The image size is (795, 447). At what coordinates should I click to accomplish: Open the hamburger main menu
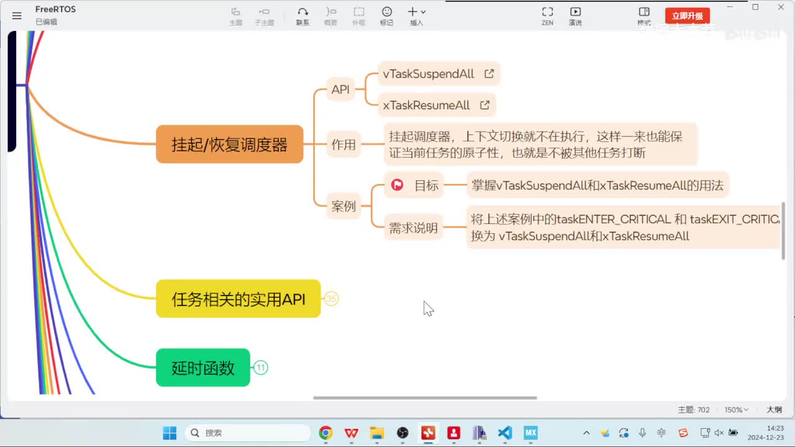click(17, 16)
